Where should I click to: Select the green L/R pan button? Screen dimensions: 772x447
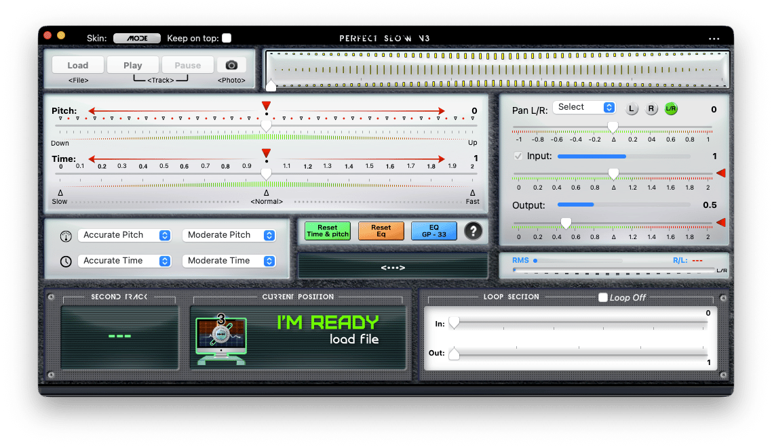670,108
